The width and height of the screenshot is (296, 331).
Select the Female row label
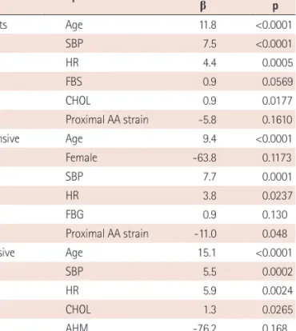pyautogui.click(x=82, y=158)
